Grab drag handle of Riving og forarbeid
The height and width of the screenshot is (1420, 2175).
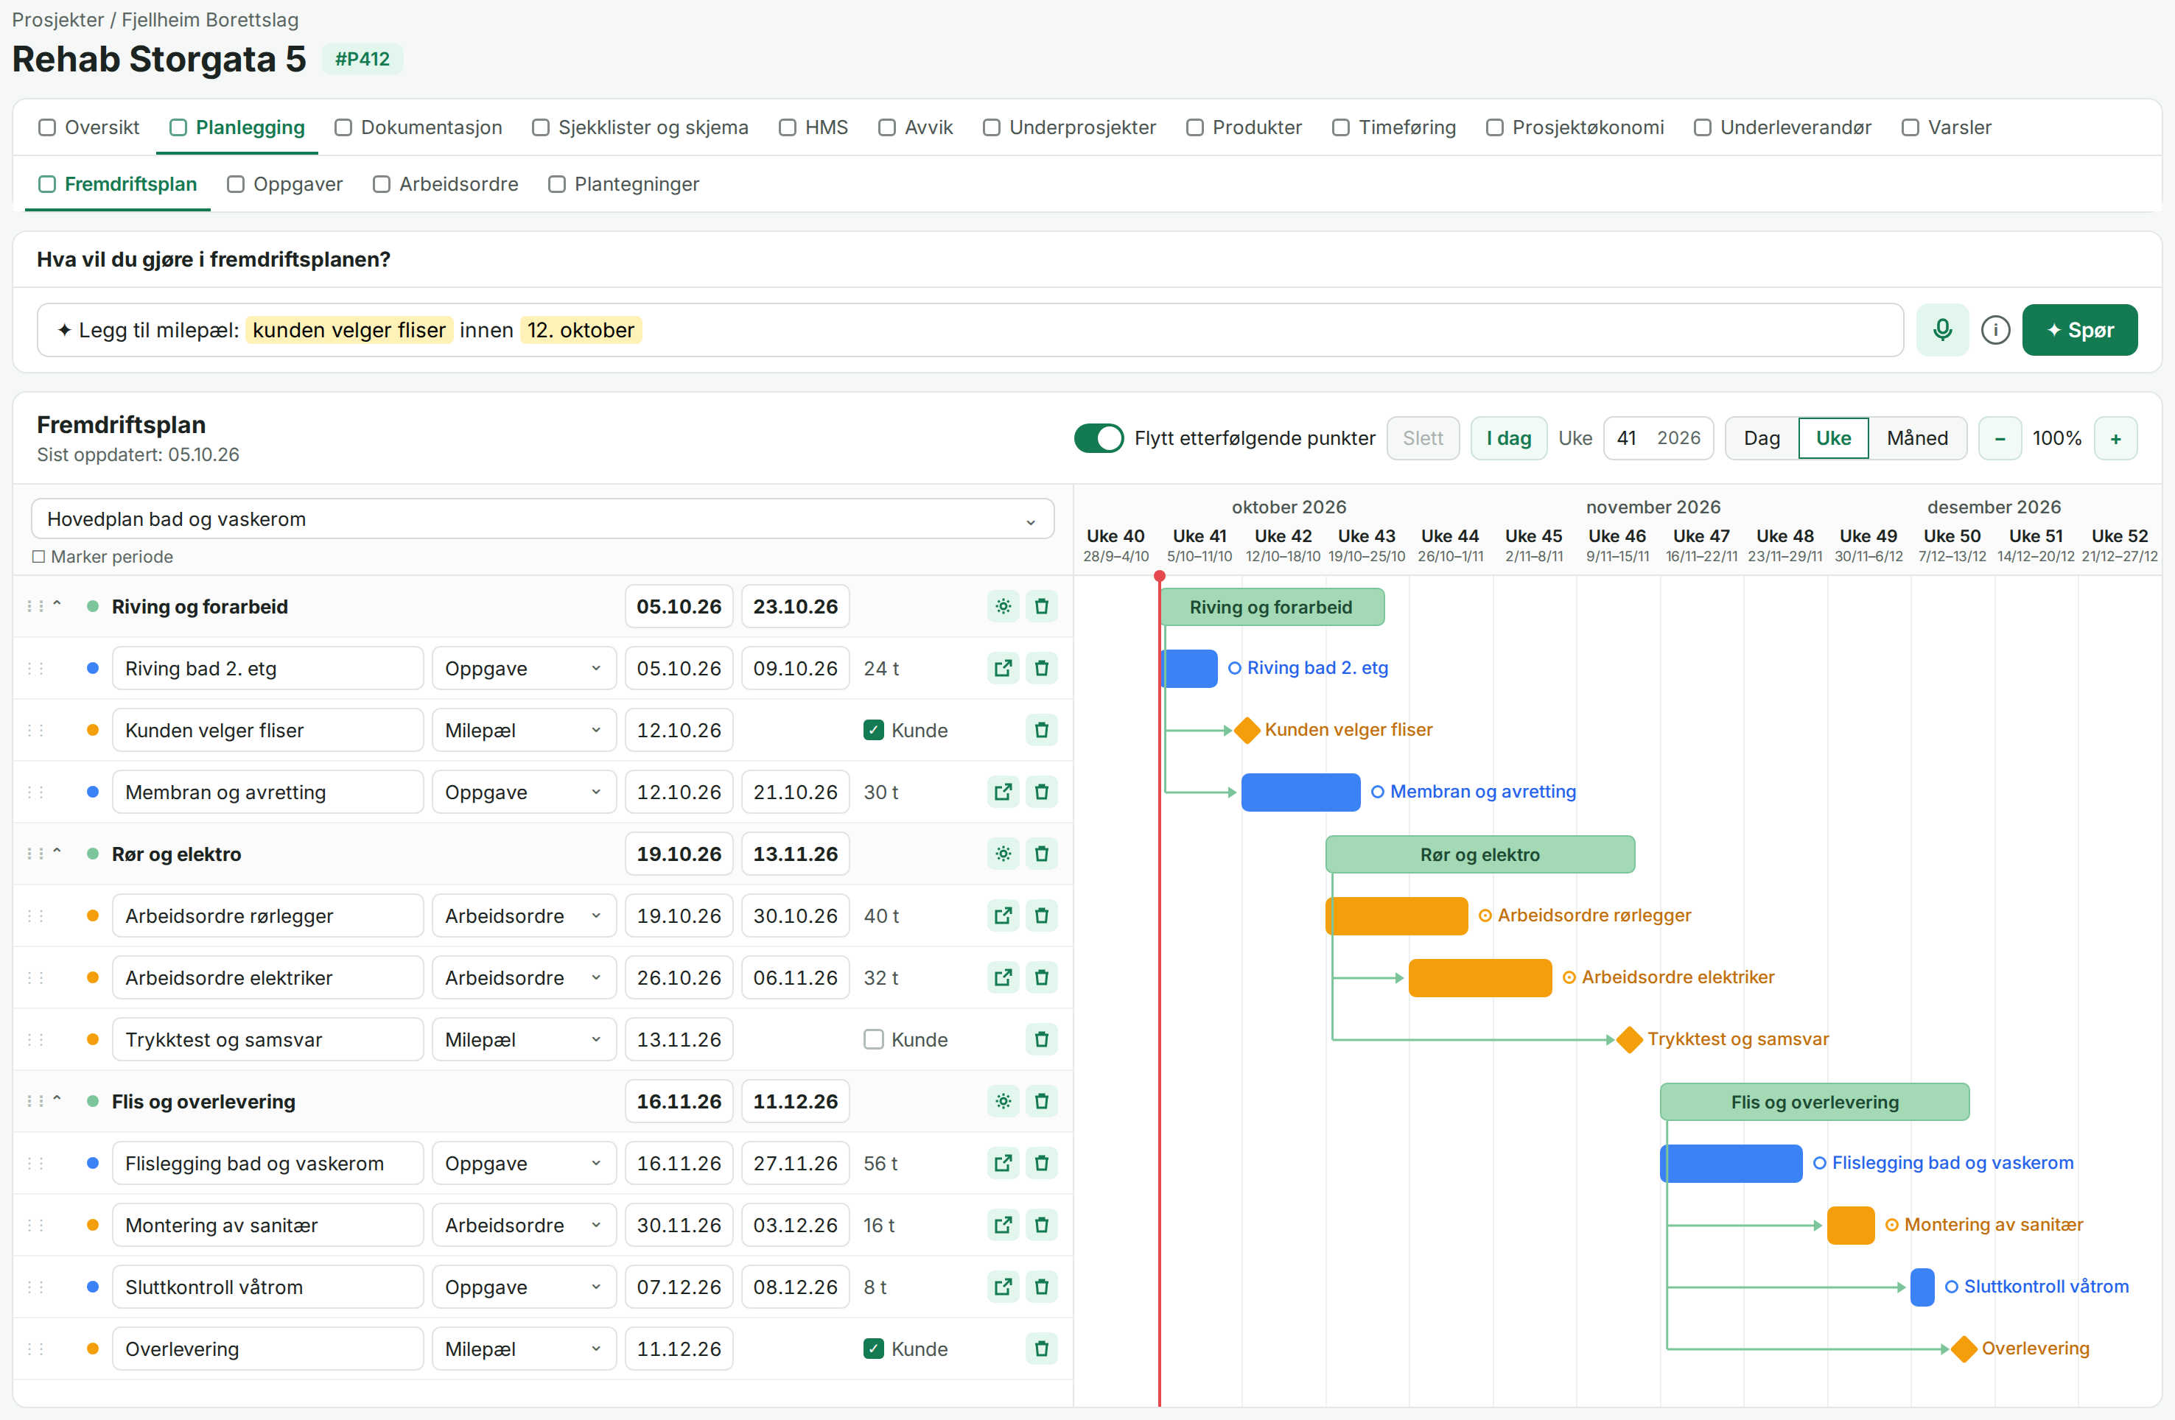pos(35,607)
